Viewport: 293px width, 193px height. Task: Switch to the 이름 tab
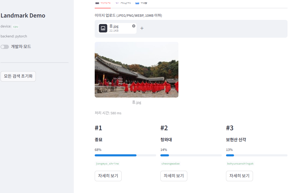[141, 3]
